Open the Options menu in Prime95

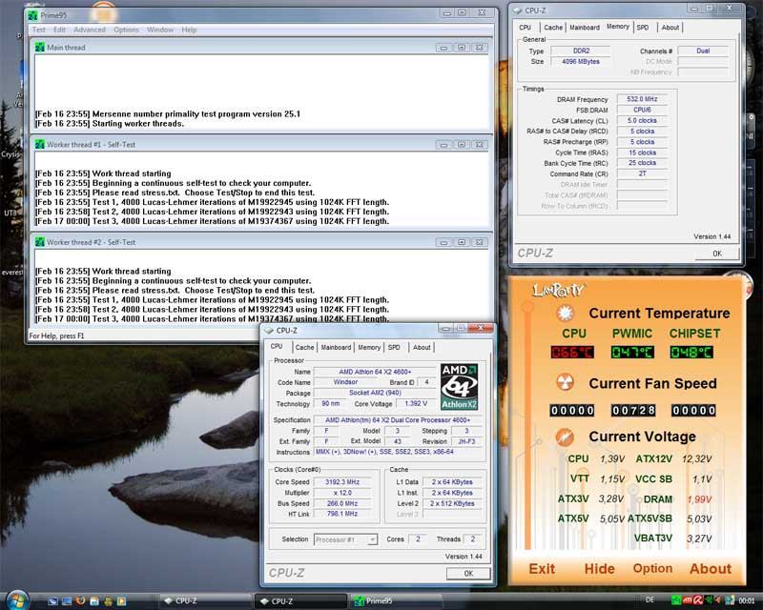coord(126,30)
